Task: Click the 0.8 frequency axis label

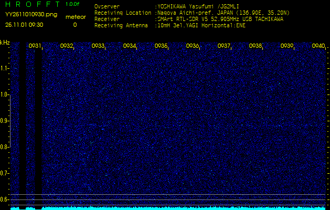Action: point(5,146)
